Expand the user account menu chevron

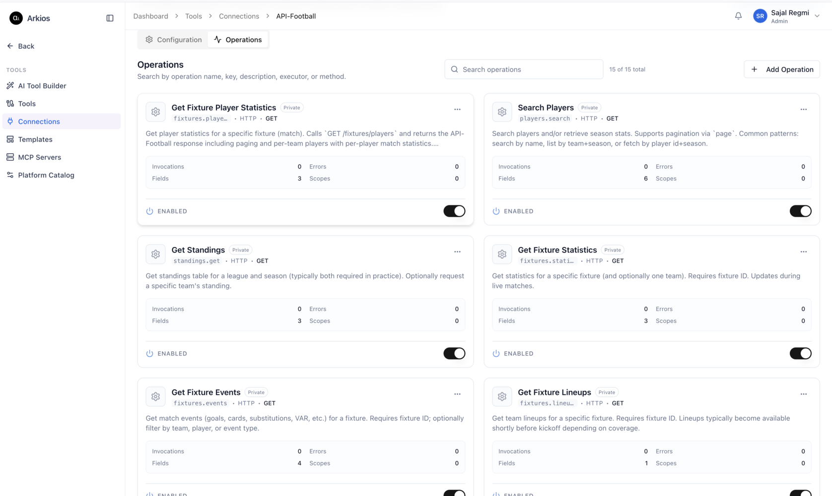click(817, 16)
